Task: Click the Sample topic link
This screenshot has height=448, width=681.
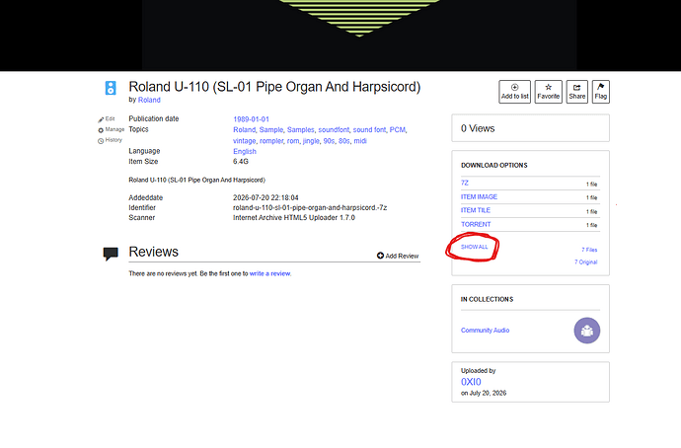Action: pos(271,130)
